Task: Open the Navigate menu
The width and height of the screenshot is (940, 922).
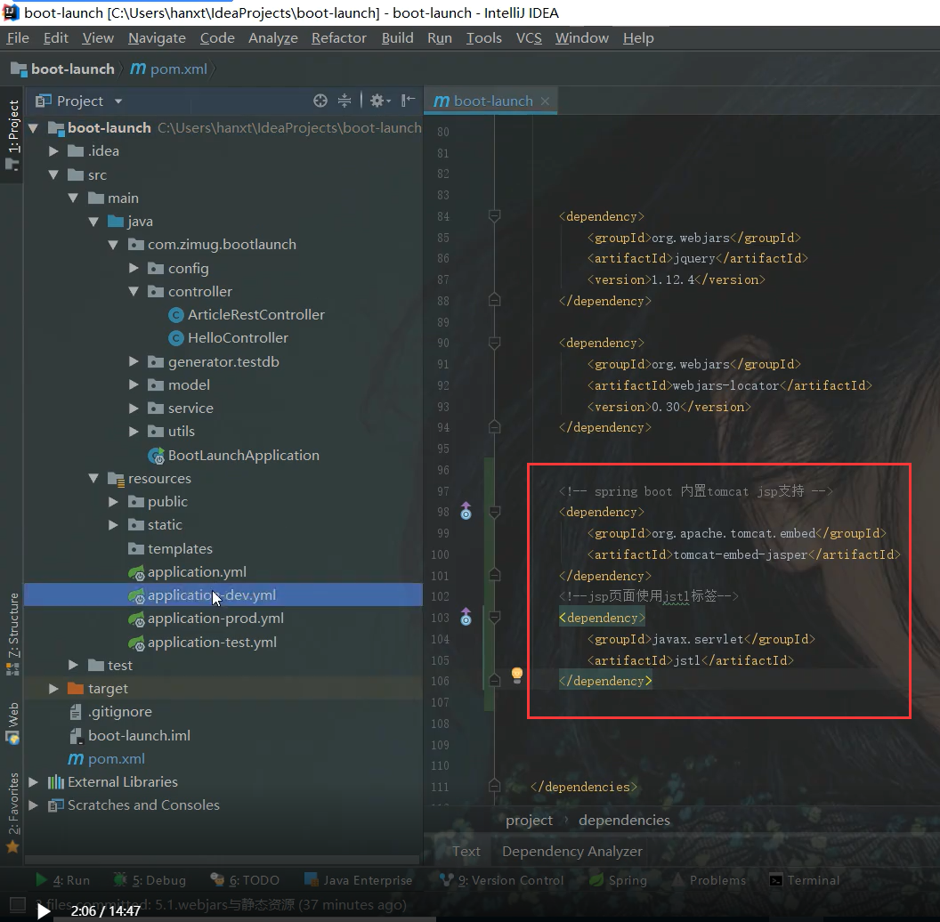Action: point(157,38)
